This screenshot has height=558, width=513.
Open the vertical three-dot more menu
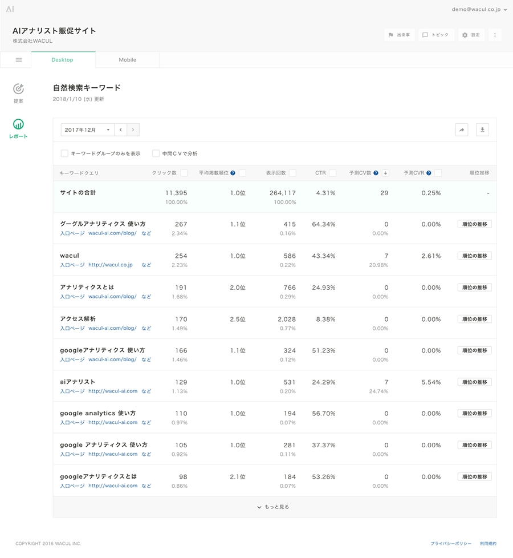[x=495, y=35]
